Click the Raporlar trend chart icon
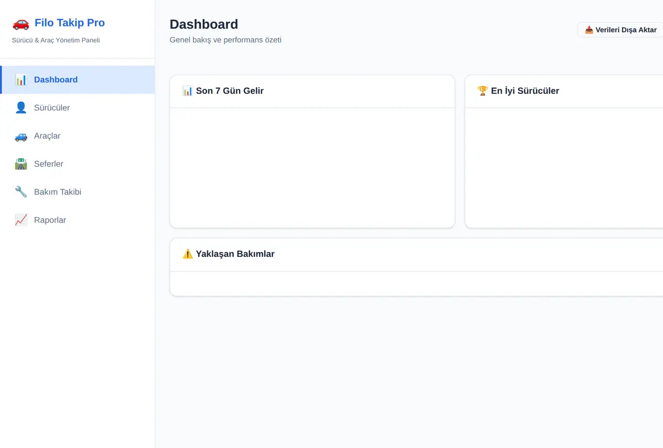 (x=21, y=220)
